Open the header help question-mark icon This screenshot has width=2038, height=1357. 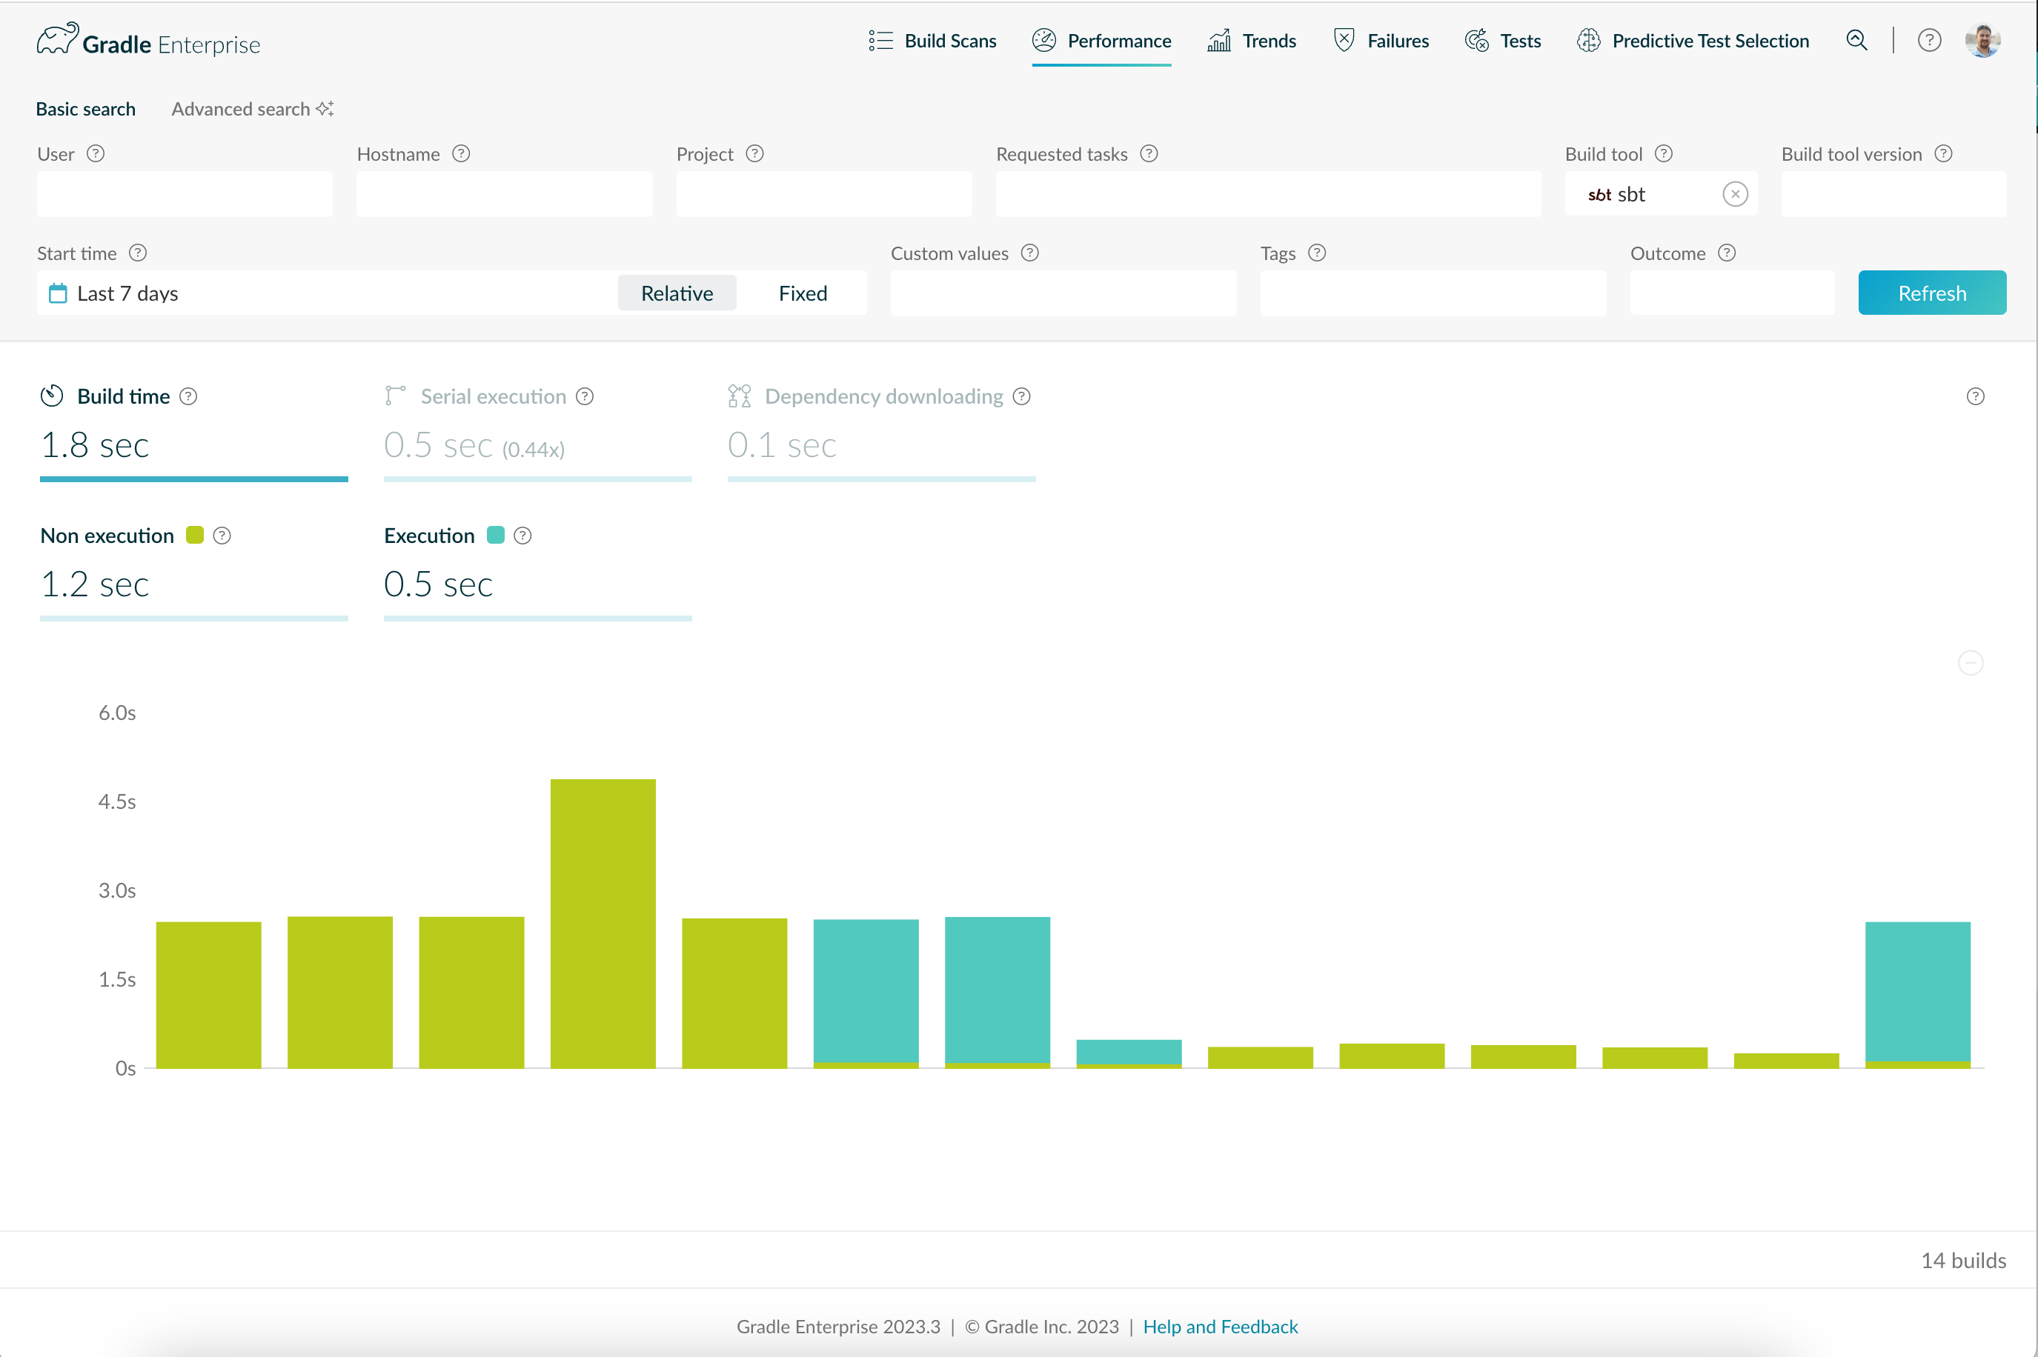click(1929, 41)
